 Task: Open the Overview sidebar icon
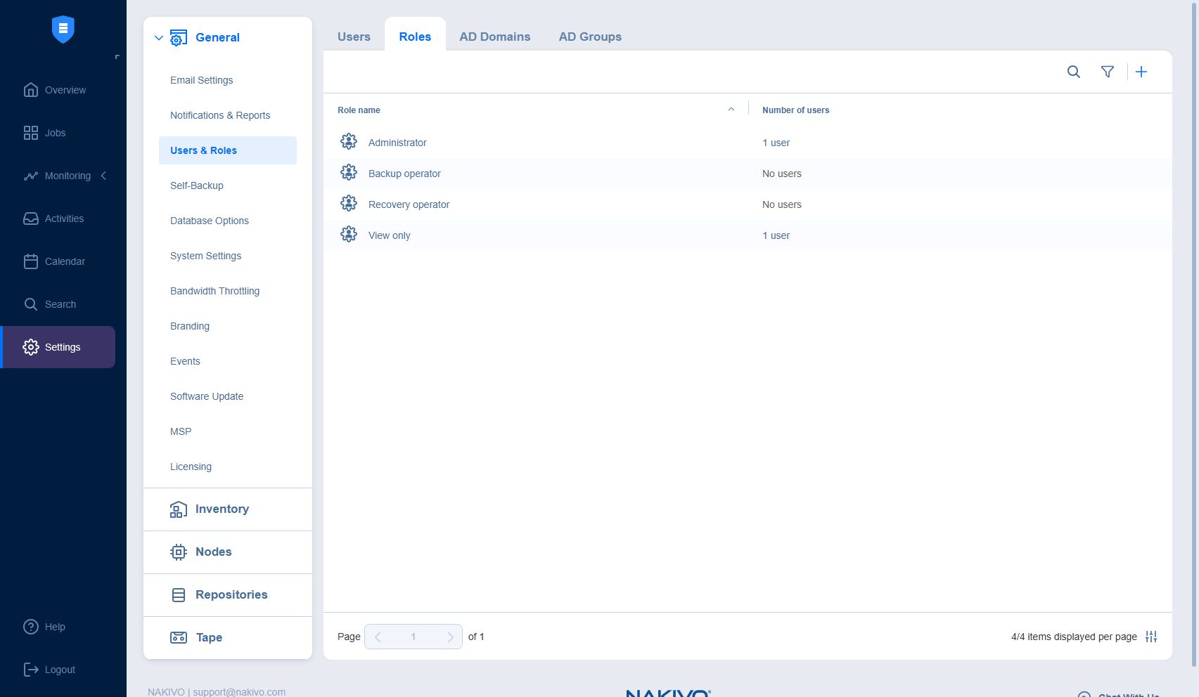pyautogui.click(x=31, y=90)
